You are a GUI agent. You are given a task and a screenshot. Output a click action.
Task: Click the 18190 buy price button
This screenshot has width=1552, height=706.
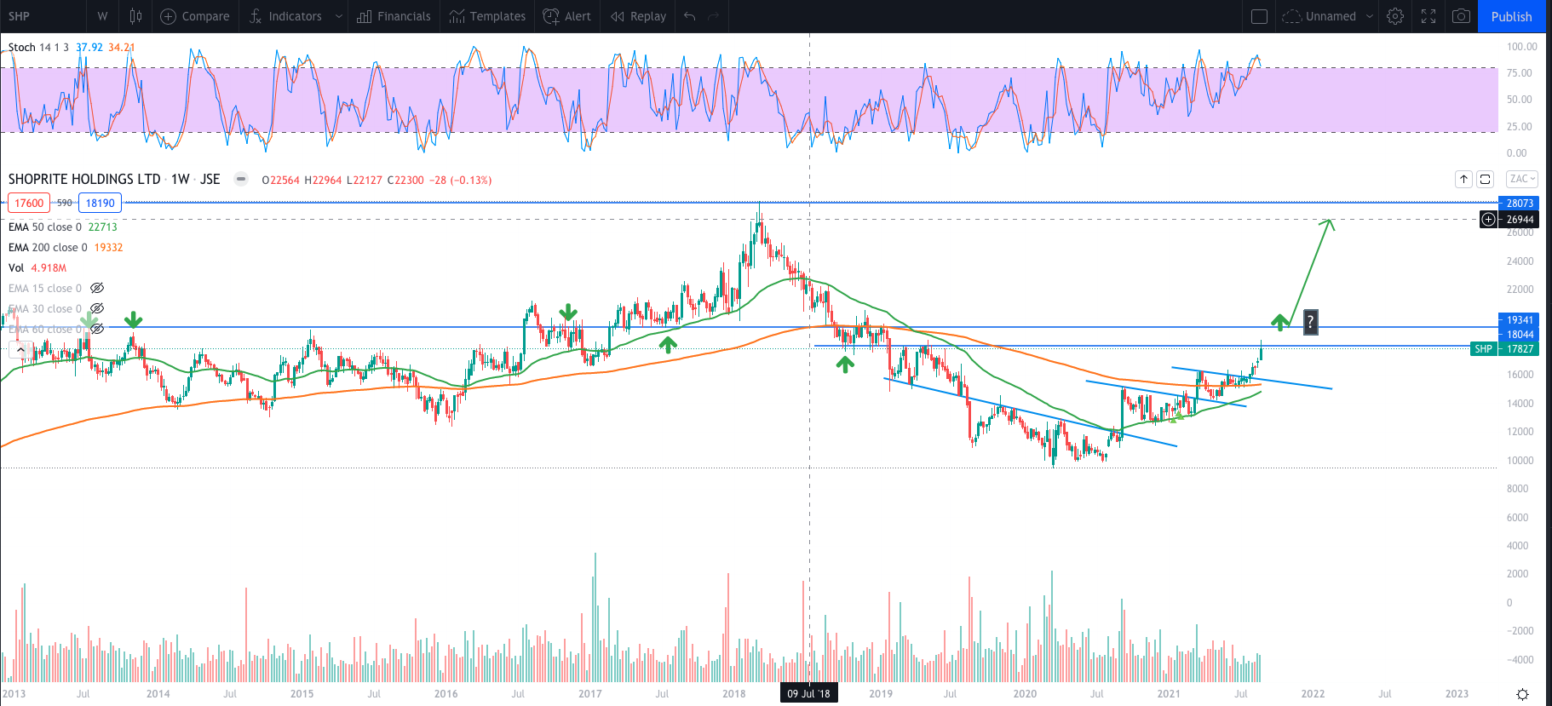point(100,203)
